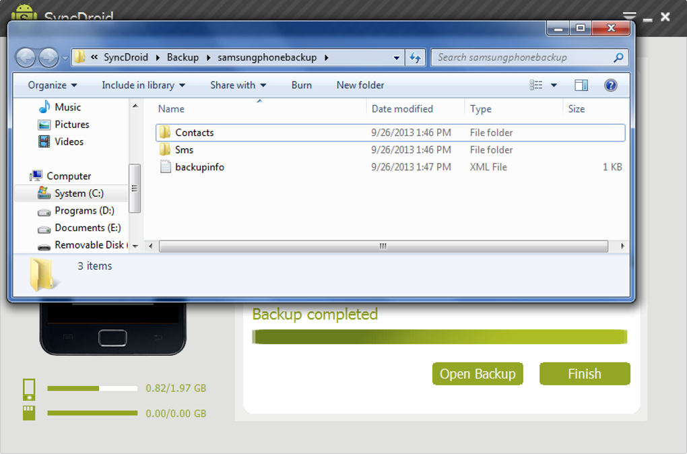The width and height of the screenshot is (687, 454).
Task: Select Music in the navigation pane
Action: pyautogui.click(x=60, y=107)
